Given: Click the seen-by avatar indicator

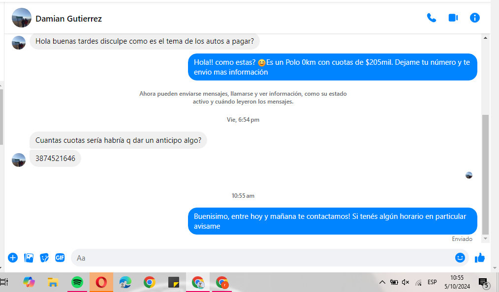Looking at the screenshot, I should pyautogui.click(x=469, y=175).
